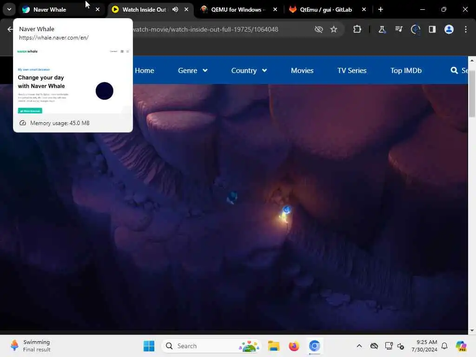Click the taskbar Search box
This screenshot has width=476, height=357.
tap(212, 346)
